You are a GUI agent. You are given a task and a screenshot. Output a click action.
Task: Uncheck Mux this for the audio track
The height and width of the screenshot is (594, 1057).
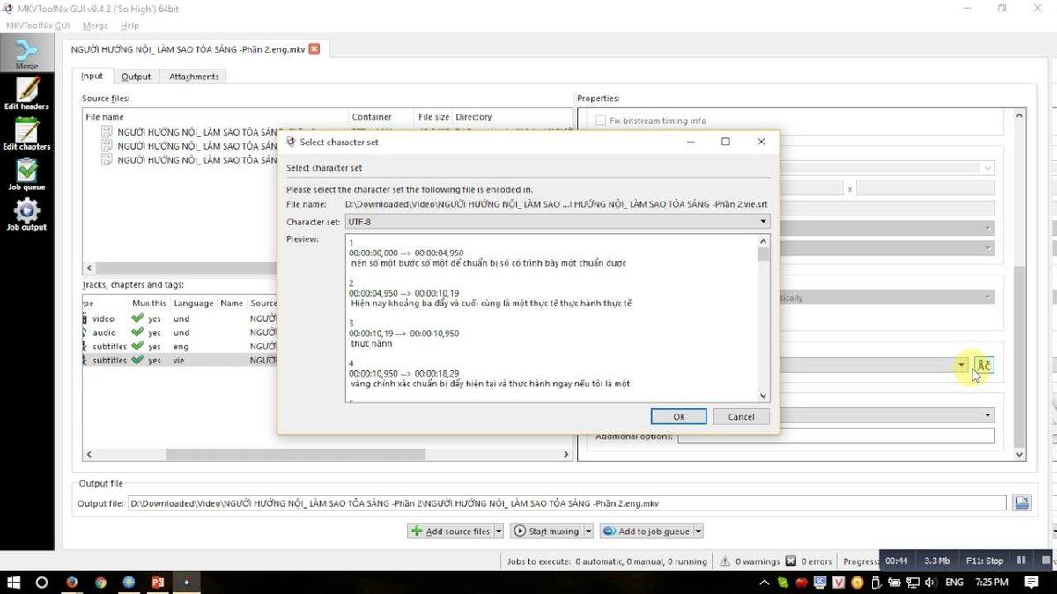pyautogui.click(x=137, y=333)
